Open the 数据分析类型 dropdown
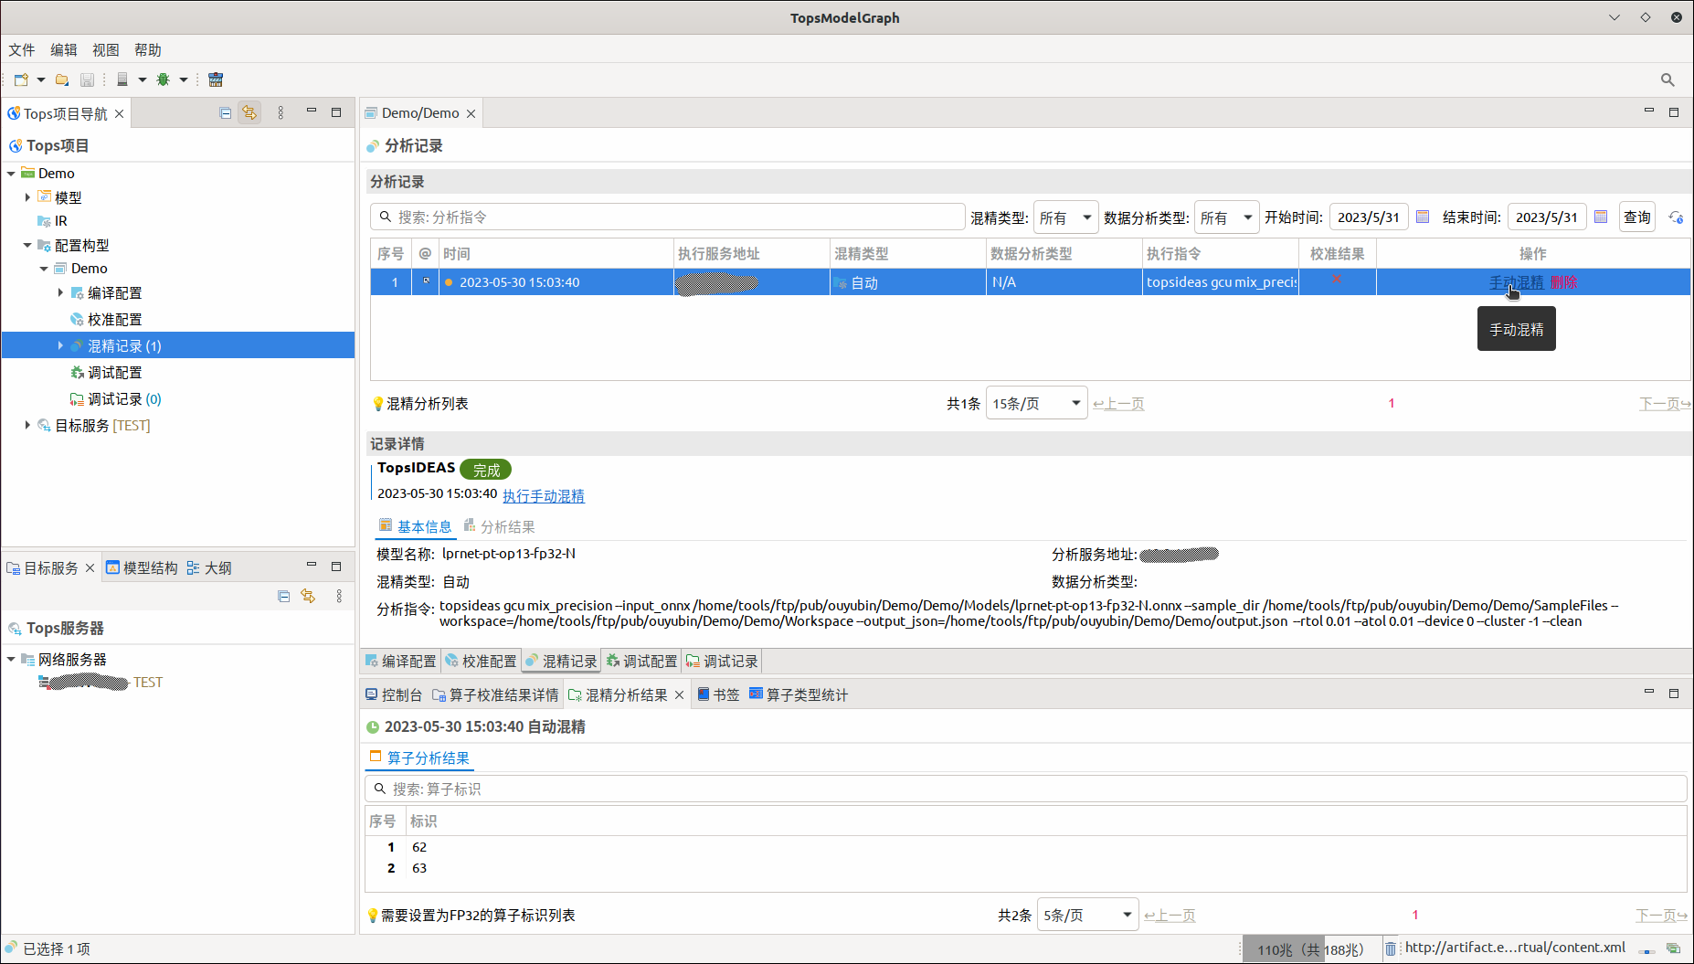 click(x=1227, y=217)
